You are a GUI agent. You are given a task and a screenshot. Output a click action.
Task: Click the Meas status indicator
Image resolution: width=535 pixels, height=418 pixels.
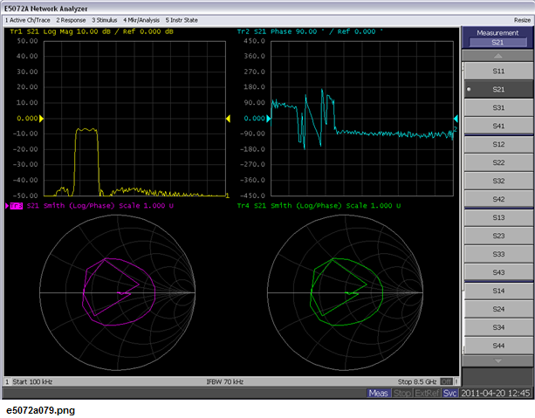click(x=378, y=393)
